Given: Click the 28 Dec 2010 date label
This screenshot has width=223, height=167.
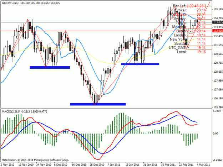Looking at the screenshot, I should click(97, 165).
